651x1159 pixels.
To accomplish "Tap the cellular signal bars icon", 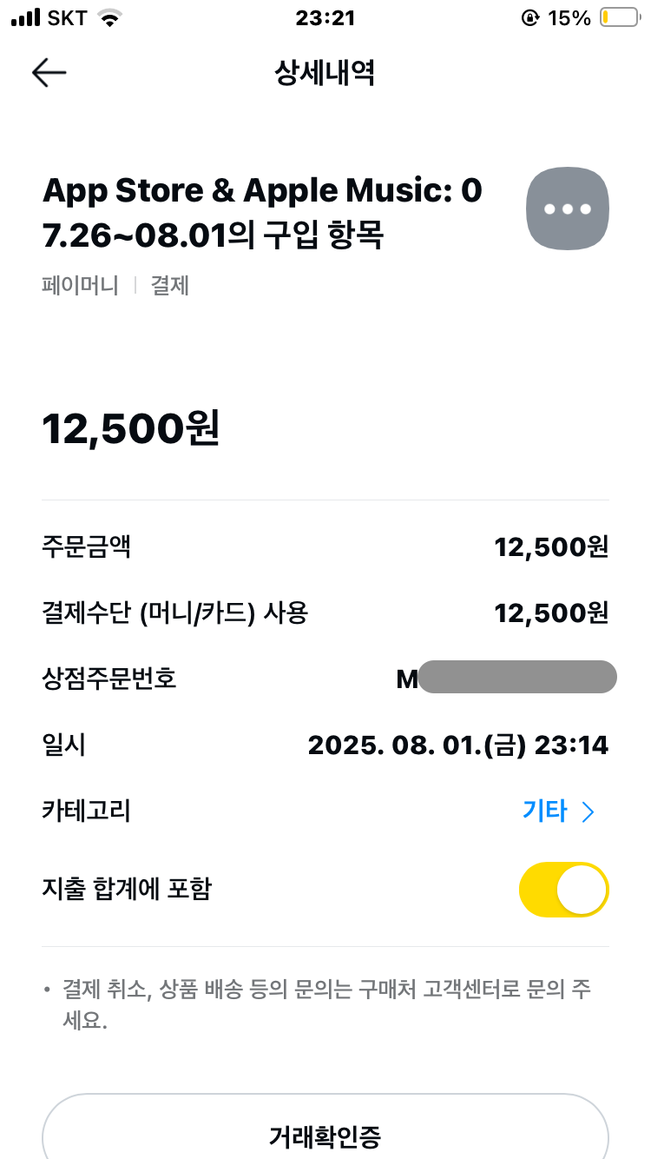I will pyautogui.click(x=27, y=17).
